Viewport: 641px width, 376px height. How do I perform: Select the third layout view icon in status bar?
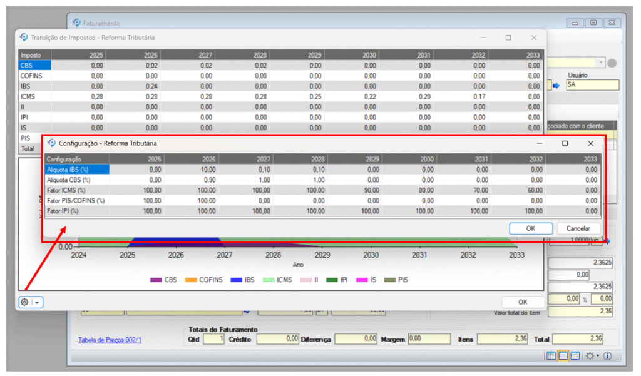click(575, 355)
